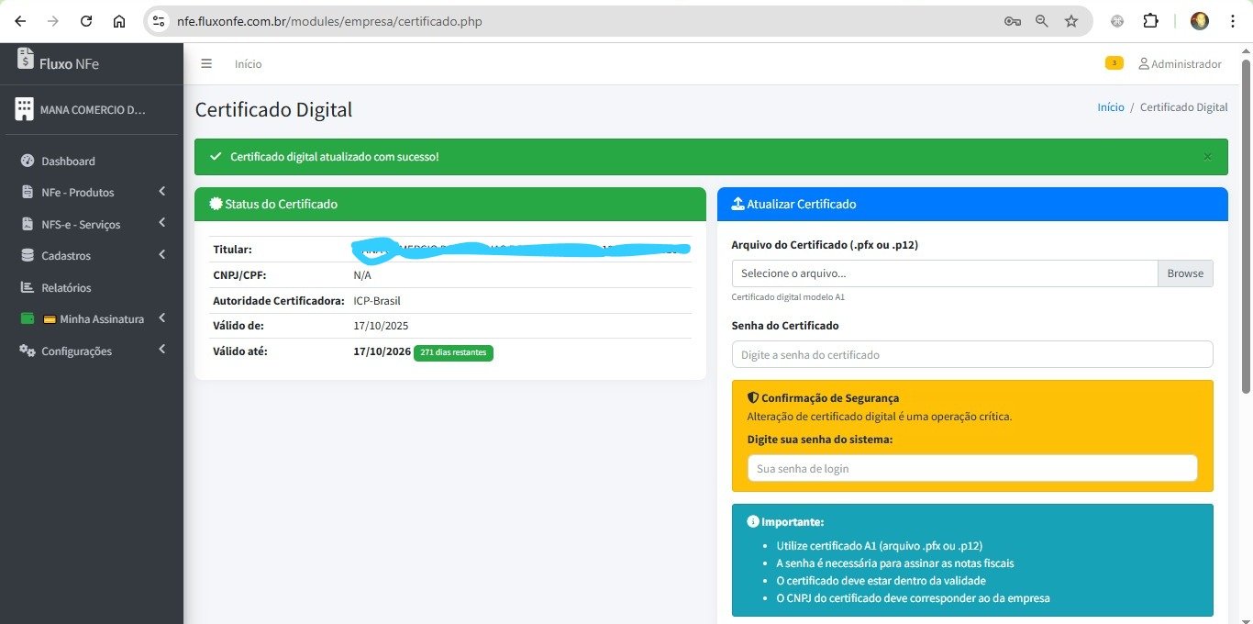Viewport: 1253px width, 624px height.
Task: Click the Browse button to pick a certificate
Action: coord(1185,273)
